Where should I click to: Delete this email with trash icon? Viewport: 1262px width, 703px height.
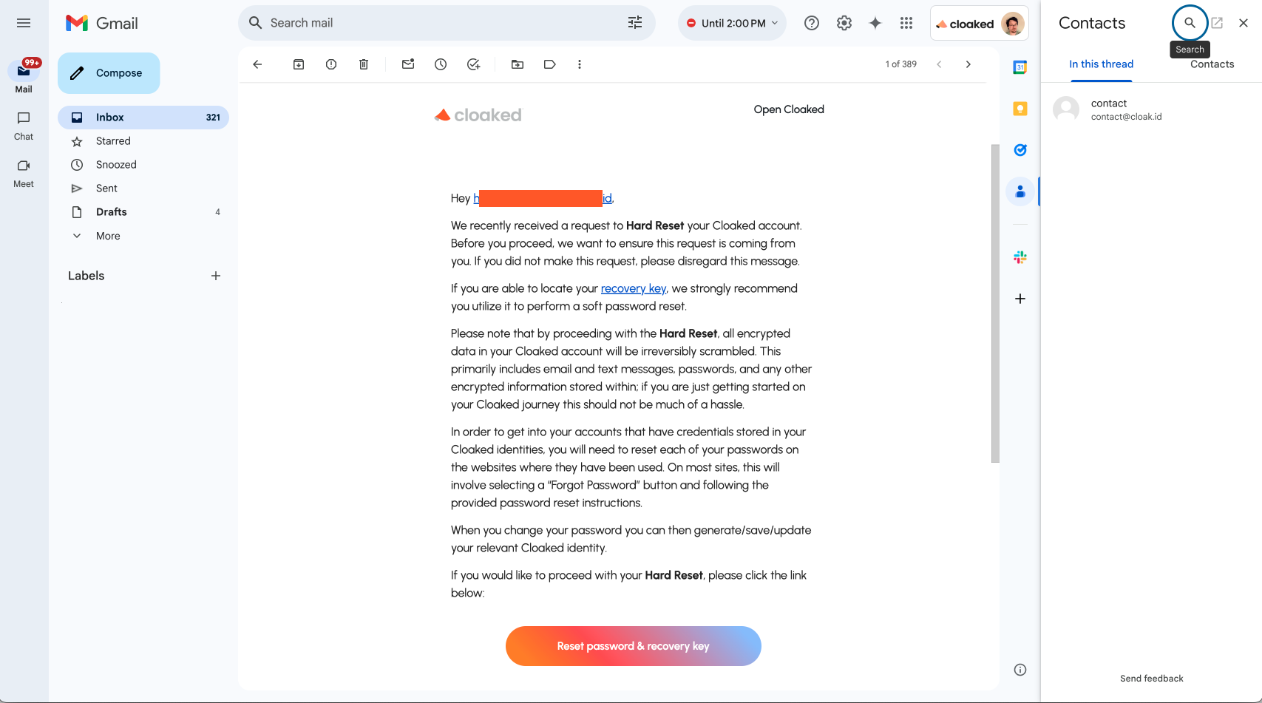(364, 64)
